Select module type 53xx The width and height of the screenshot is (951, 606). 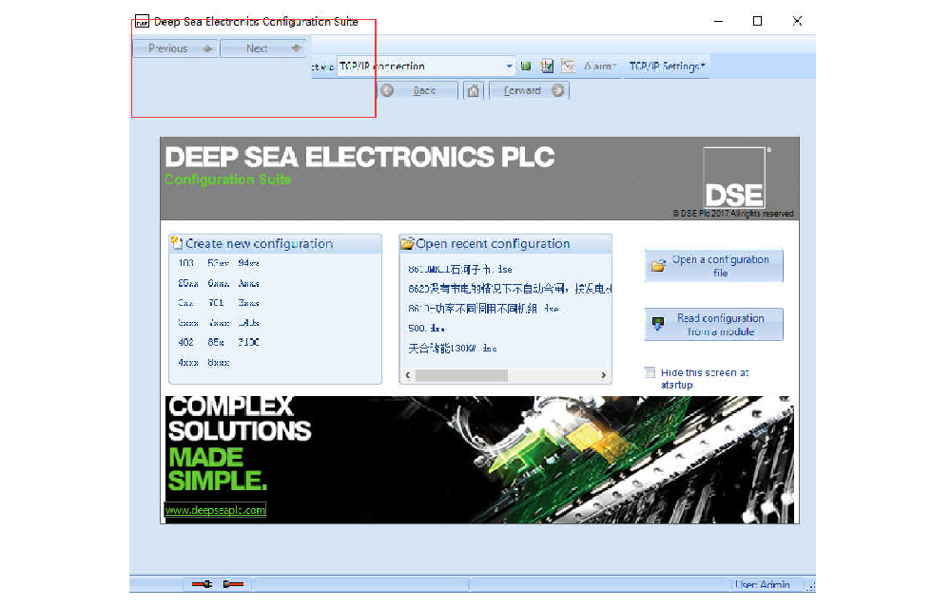point(218,263)
